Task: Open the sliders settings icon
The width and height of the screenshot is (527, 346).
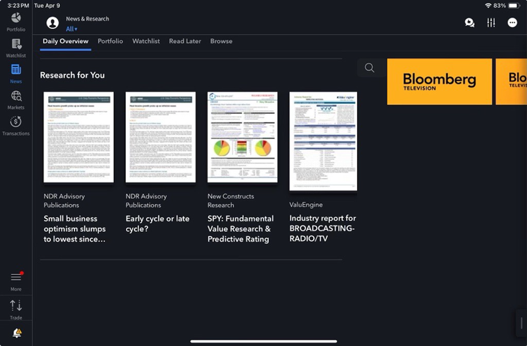Action: click(491, 22)
